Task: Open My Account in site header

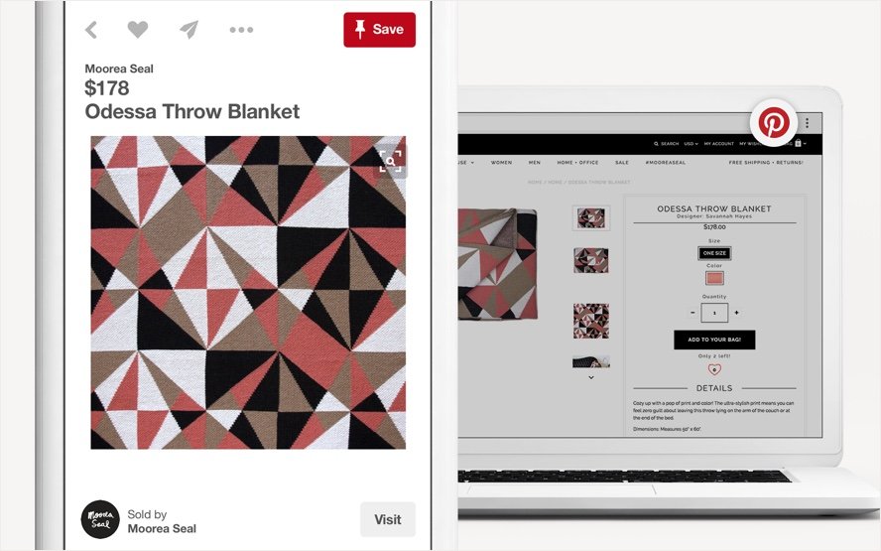Action: point(718,144)
